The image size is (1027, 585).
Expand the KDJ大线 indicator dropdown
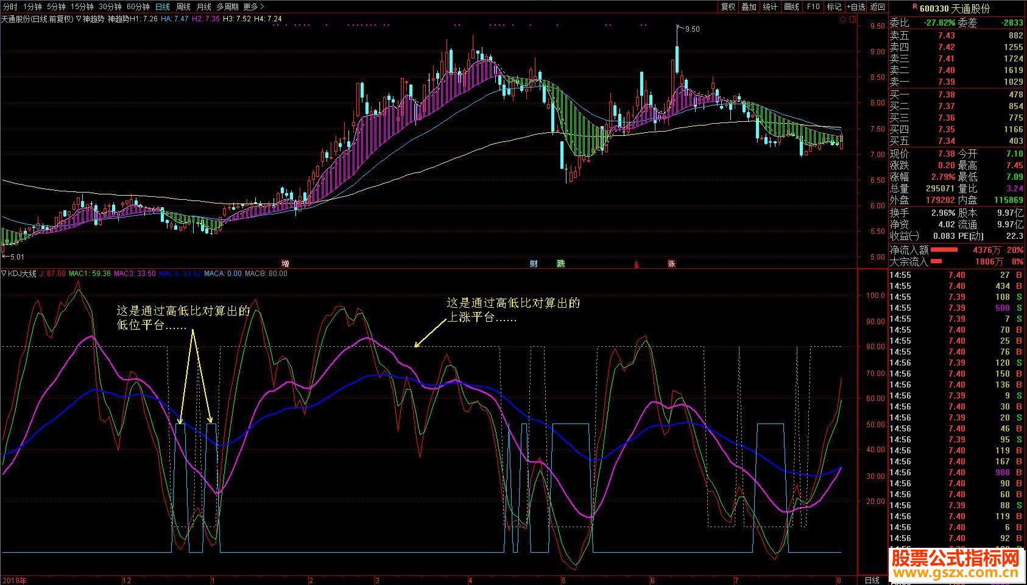coord(4,274)
